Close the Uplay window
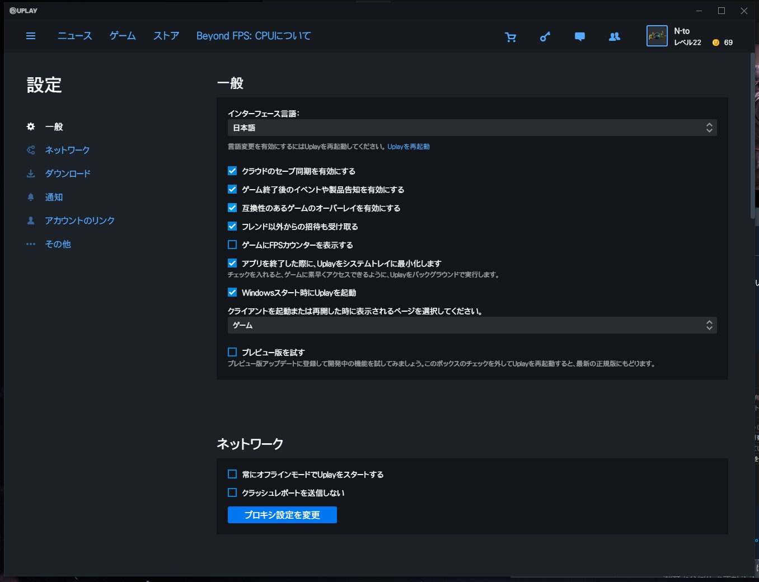759x582 pixels. tap(744, 11)
